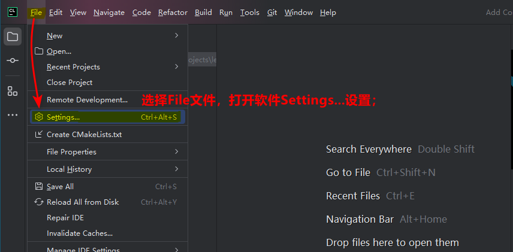This screenshot has height=252, width=513.
Task: Open the Git menu
Action: coord(272,13)
